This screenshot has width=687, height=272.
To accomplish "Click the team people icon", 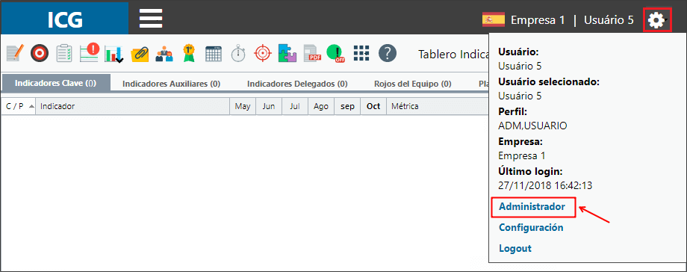I will tap(164, 54).
